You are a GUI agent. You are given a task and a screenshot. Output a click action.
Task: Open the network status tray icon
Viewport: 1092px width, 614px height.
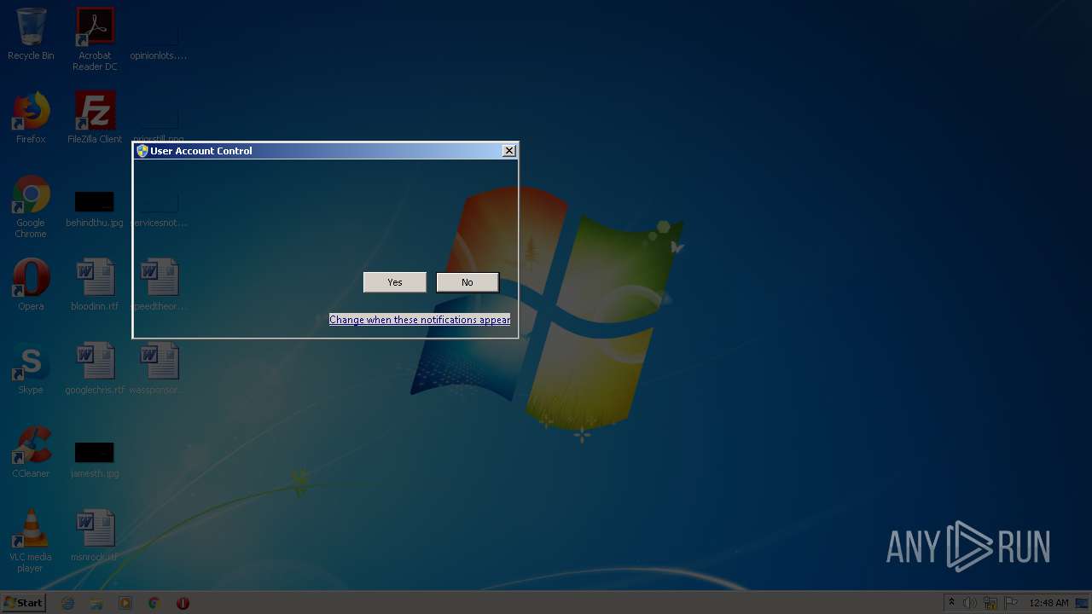[x=990, y=603]
